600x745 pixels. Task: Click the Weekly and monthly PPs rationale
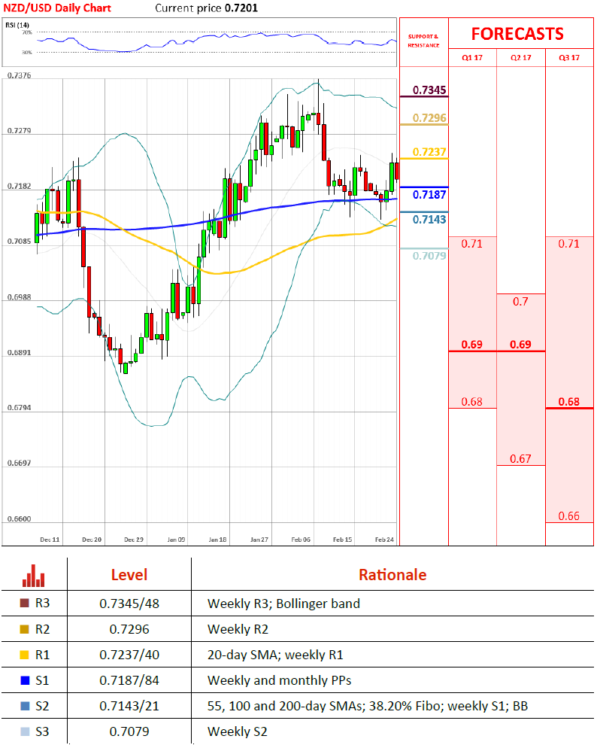click(279, 680)
